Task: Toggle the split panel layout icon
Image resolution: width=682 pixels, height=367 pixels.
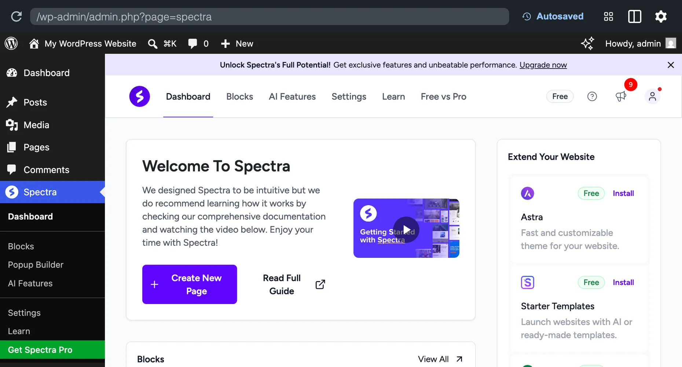Action: click(634, 16)
